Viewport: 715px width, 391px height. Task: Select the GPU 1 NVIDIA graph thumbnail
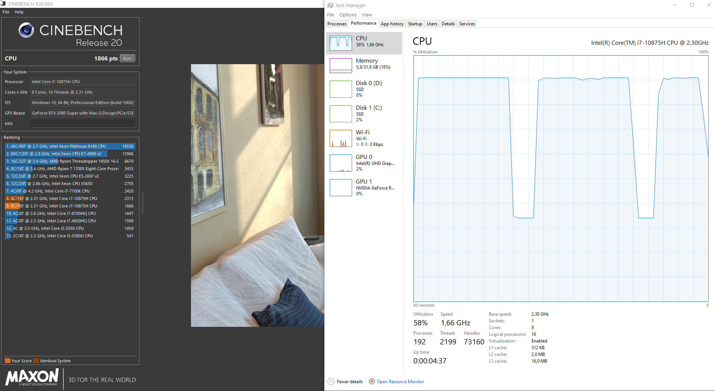(x=340, y=187)
